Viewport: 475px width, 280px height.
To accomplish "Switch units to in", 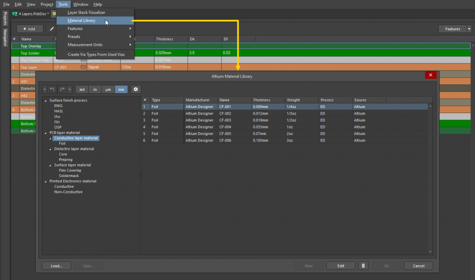I will (x=95, y=89).
